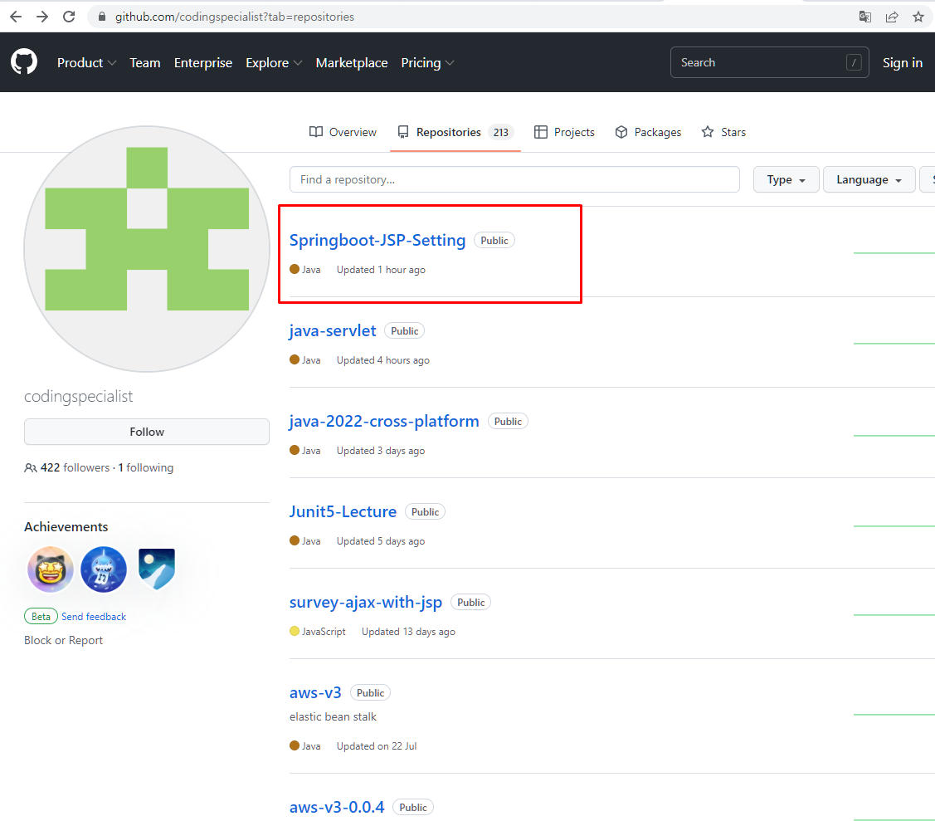Open the java-2022-cross-platform repository
Viewport: 935px width, 821px height.
(384, 421)
